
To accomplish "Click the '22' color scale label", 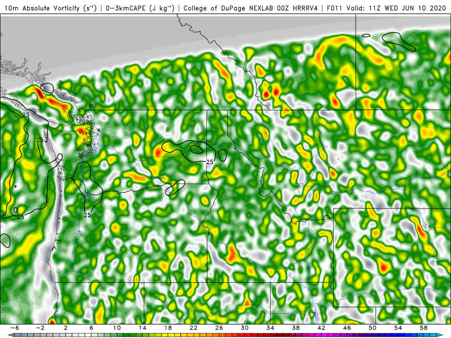I will pyautogui.click(x=193, y=328).
